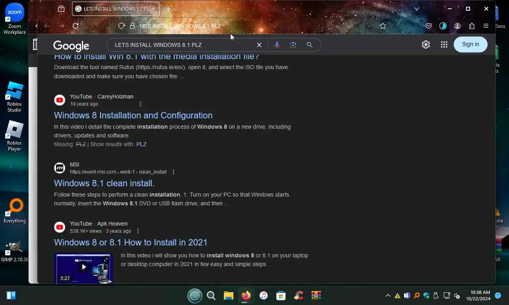Open more options for Apk Heaven result
The height and width of the screenshot is (305, 509).
coord(138,231)
